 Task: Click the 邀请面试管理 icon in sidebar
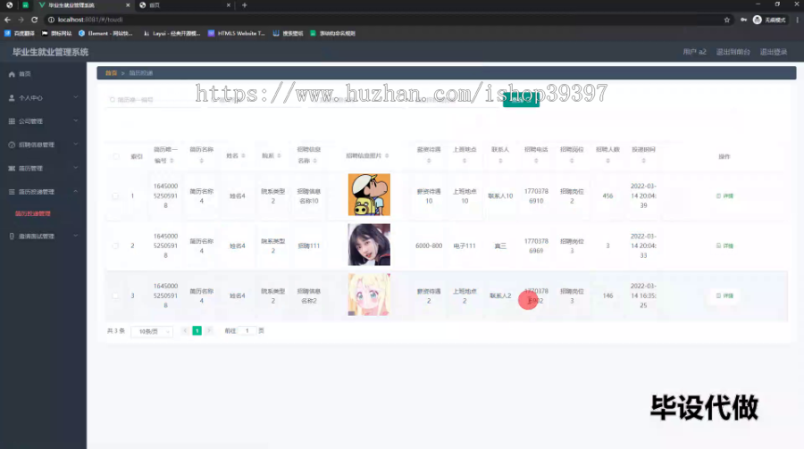pos(12,237)
